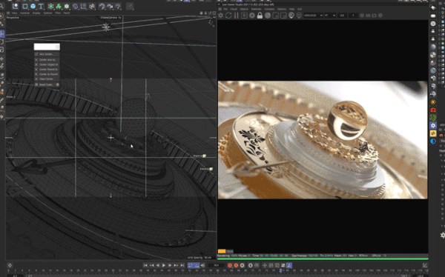Open the Objects menu in Live Viewer
Image resolution: width=445 pixels, height=277 pixels.
click(244, 9)
